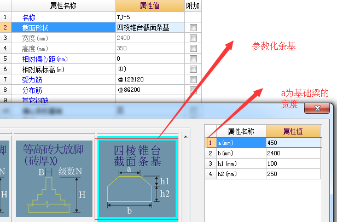Edit the 分布筋 rebar value 8@200
Screen dimensions: 337x222
point(150,90)
